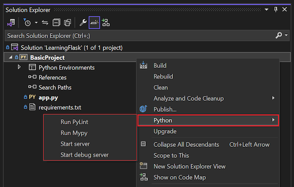Expand the Python Environments node
The width and height of the screenshot is (294, 187).
[x=19, y=67]
